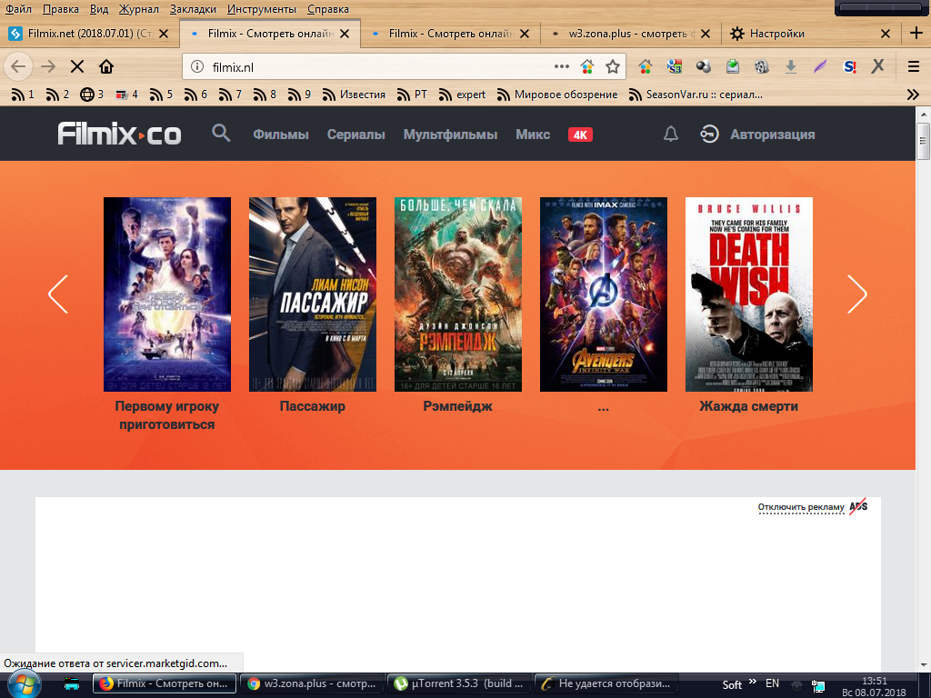
Task: Bookmark this page with the star icon
Action: [x=613, y=66]
